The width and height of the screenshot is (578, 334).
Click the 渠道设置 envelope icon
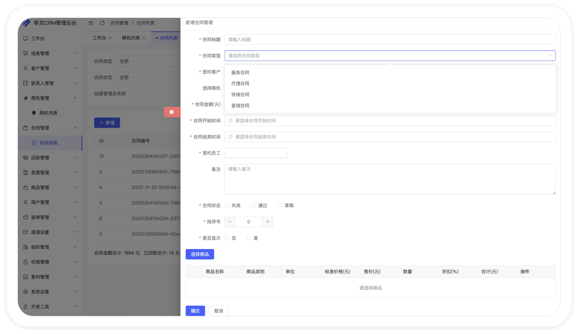tap(26, 232)
